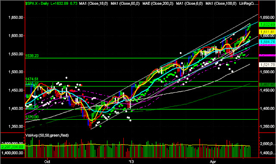Select the 1474.51 horizontal level label
This screenshot has width=276, height=164.
tap(32, 79)
